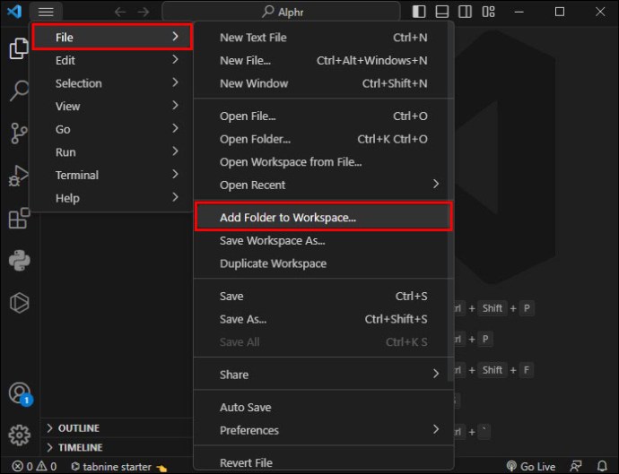
Task: Expand the TIMELINE section
Action: [x=117, y=447]
